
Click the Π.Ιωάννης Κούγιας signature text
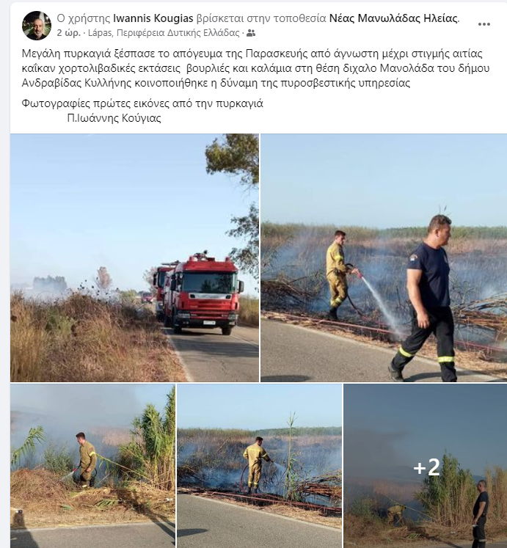[114, 119]
